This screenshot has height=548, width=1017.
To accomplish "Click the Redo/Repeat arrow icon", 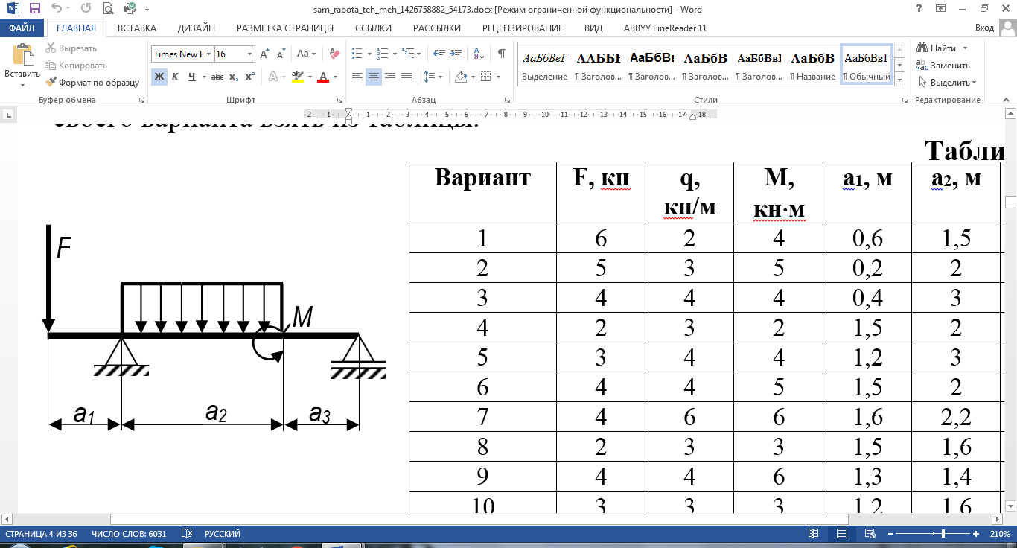I will pyautogui.click(x=86, y=9).
